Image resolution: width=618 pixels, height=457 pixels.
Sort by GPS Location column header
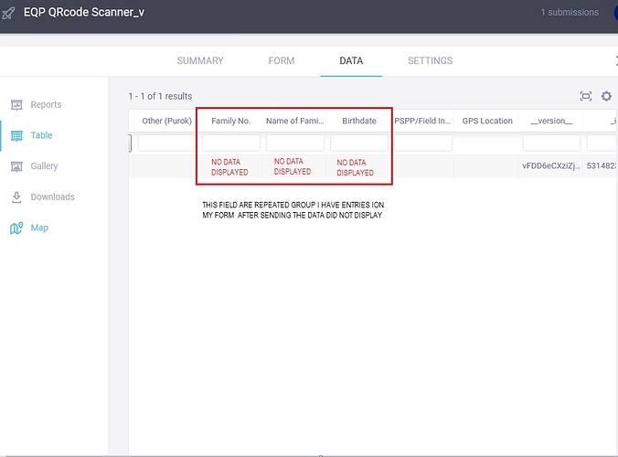[x=487, y=121]
